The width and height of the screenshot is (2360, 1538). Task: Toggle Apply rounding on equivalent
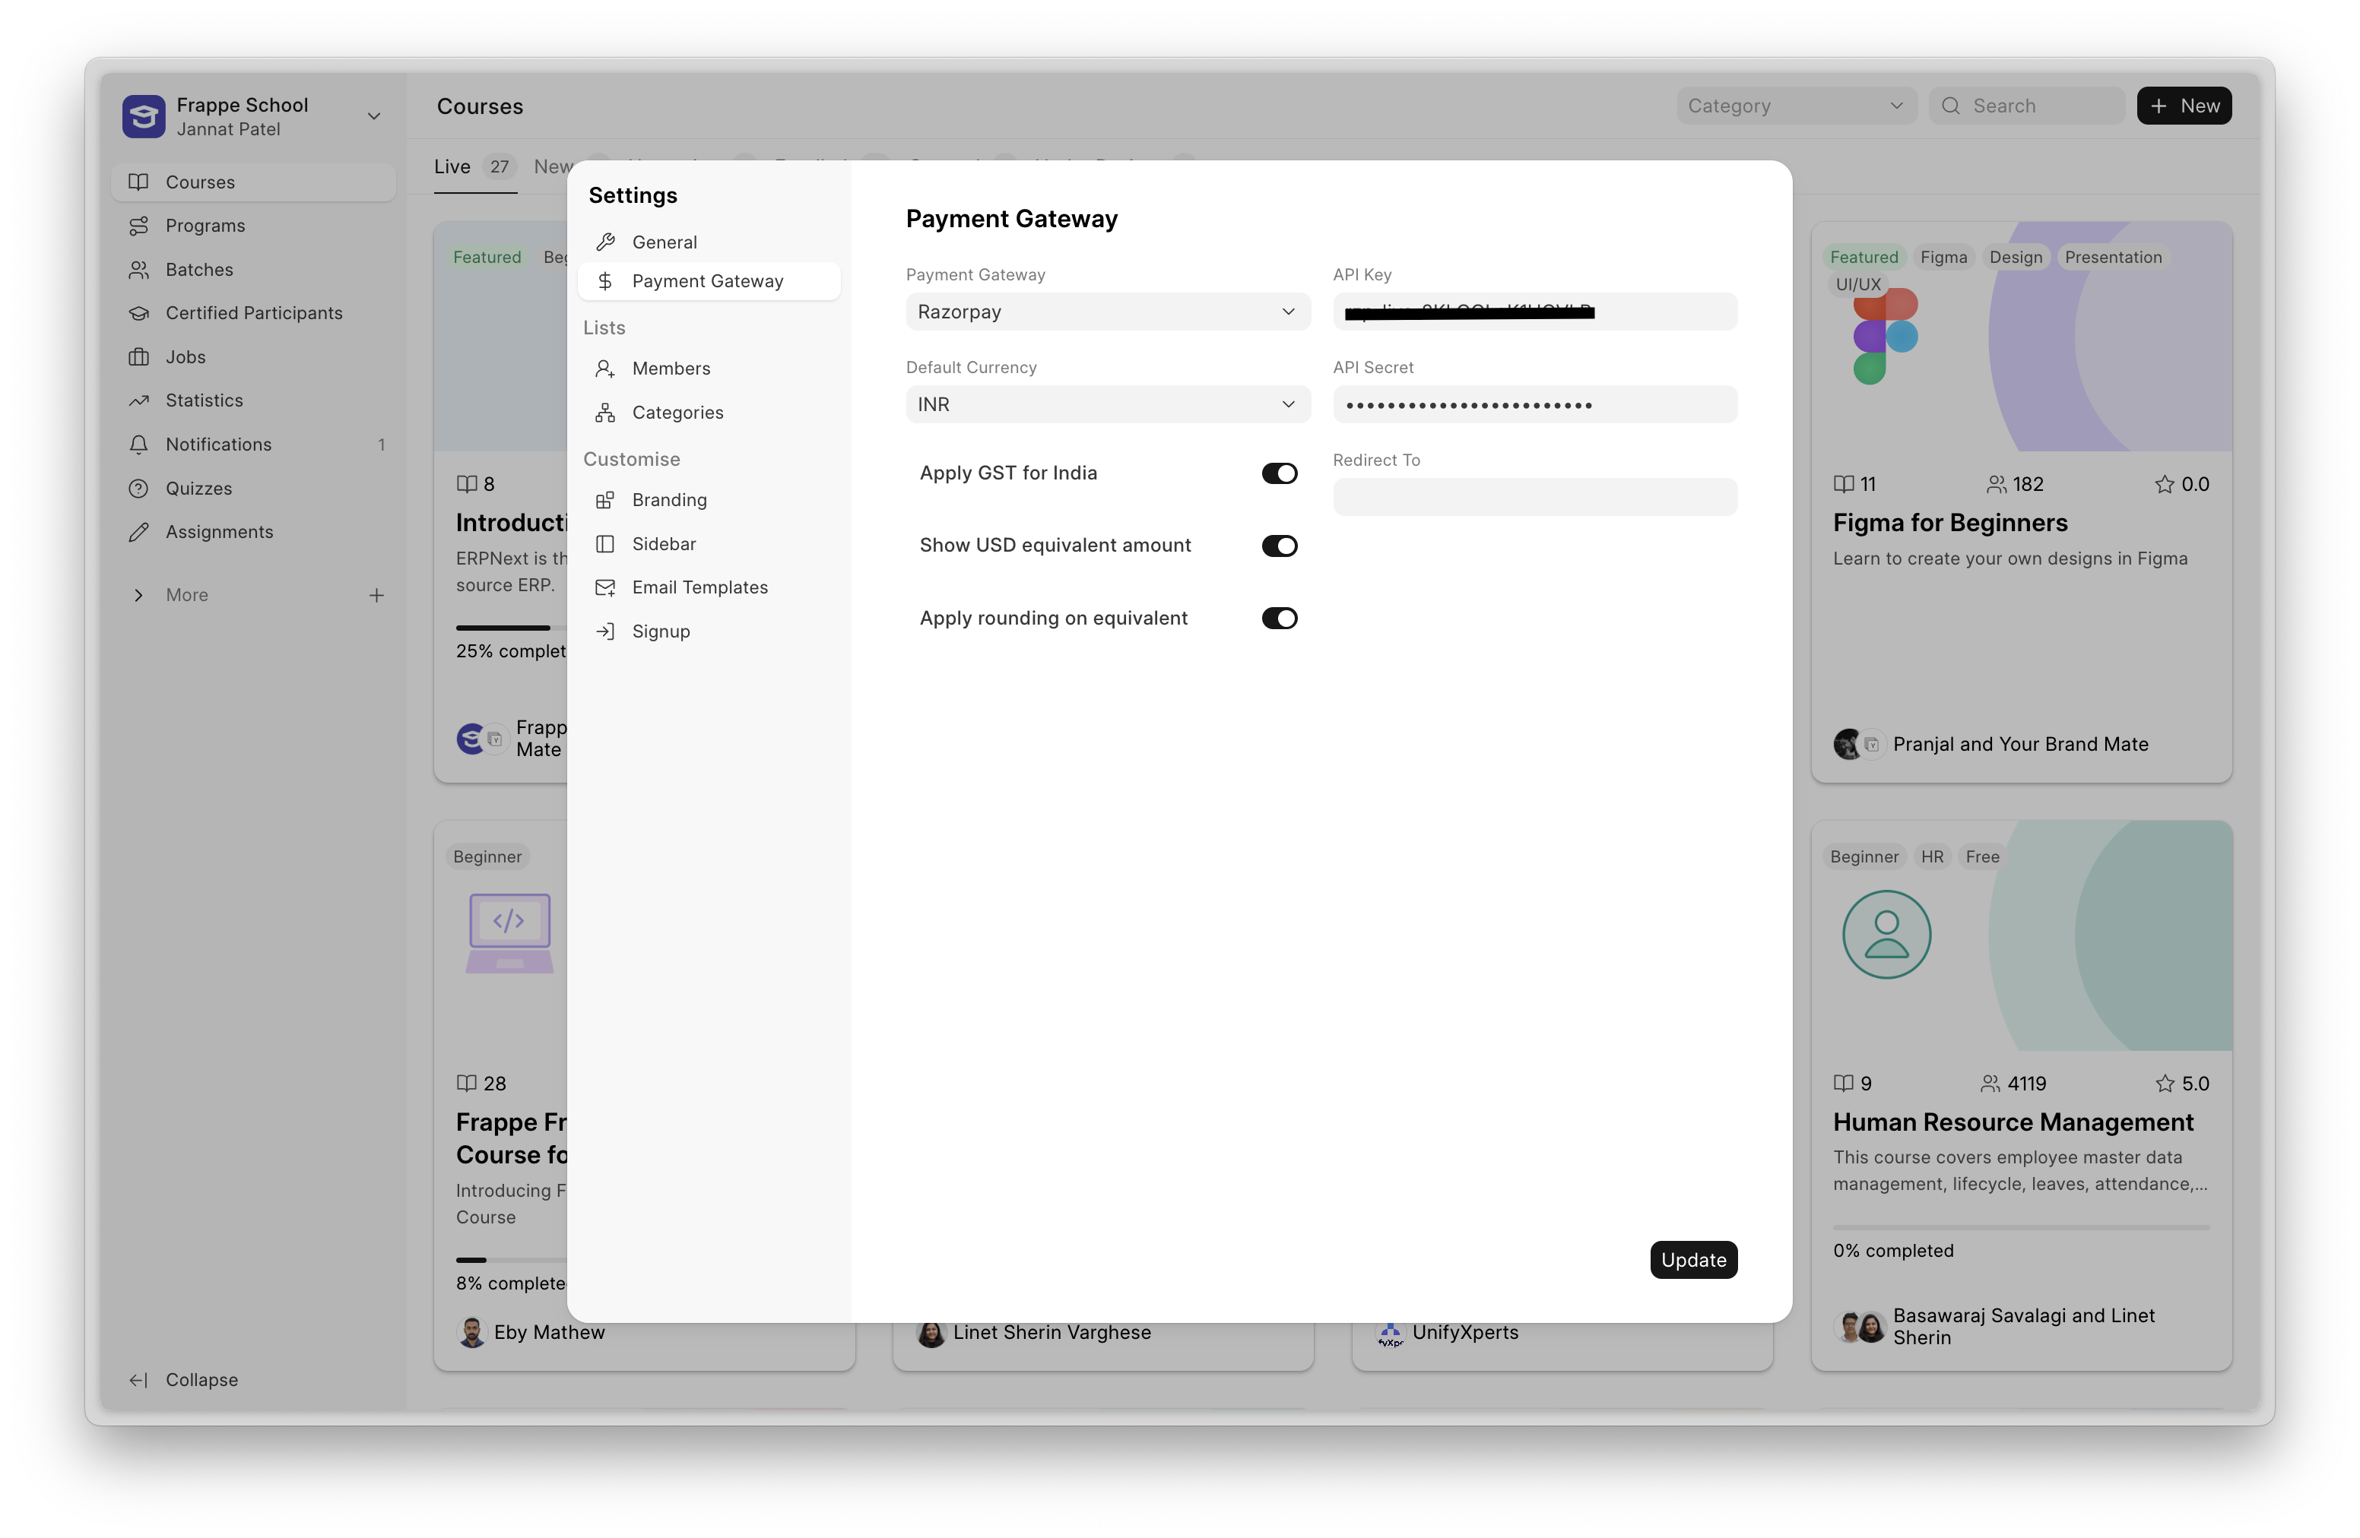[x=1279, y=617]
